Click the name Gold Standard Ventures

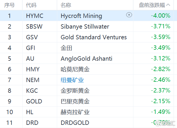pos(94,37)
